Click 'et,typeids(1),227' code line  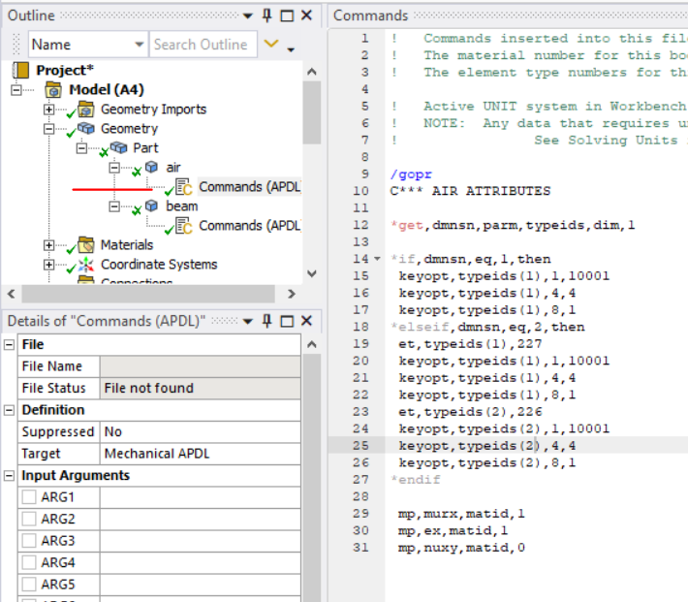tap(470, 344)
